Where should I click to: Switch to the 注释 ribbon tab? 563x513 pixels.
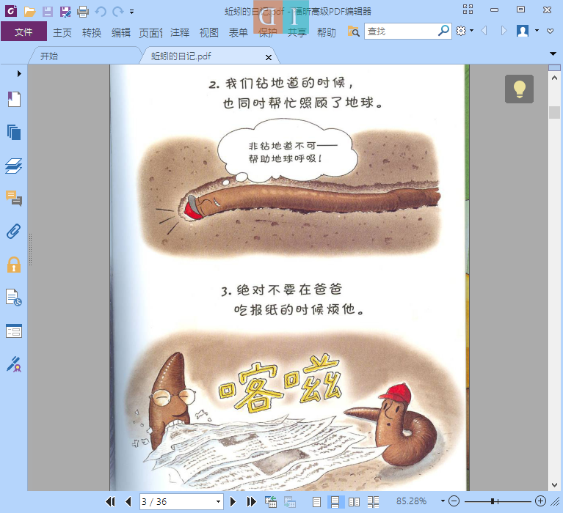[x=180, y=33]
